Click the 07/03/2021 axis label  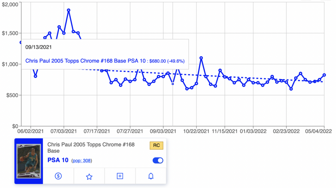(x=64, y=131)
